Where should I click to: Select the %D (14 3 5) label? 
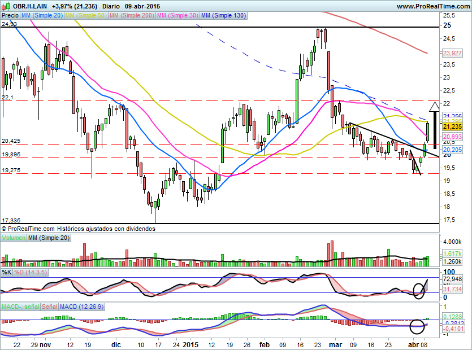point(31,272)
